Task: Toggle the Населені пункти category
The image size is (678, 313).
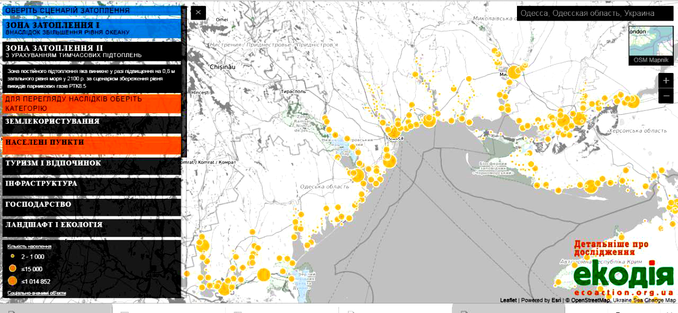Action: click(92, 143)
